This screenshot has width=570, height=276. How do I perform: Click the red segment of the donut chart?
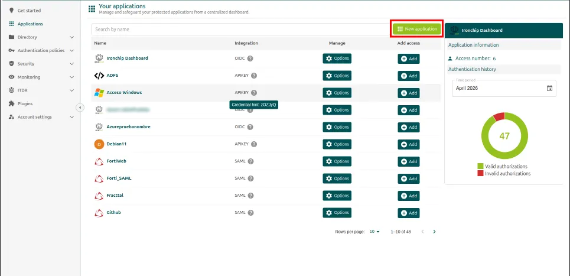pos(499,116)
